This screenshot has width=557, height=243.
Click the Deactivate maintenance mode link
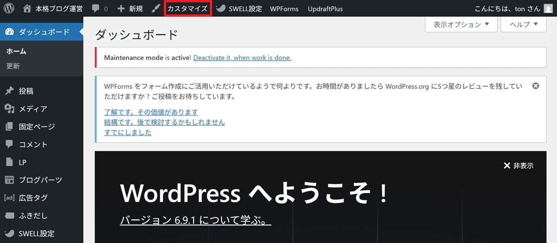242,58
